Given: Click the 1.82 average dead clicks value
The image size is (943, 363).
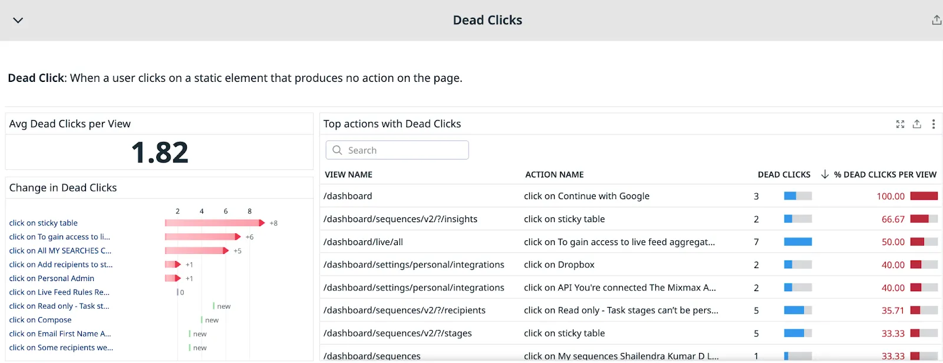Looking at the screenshot, I should (x=160, y=153).
